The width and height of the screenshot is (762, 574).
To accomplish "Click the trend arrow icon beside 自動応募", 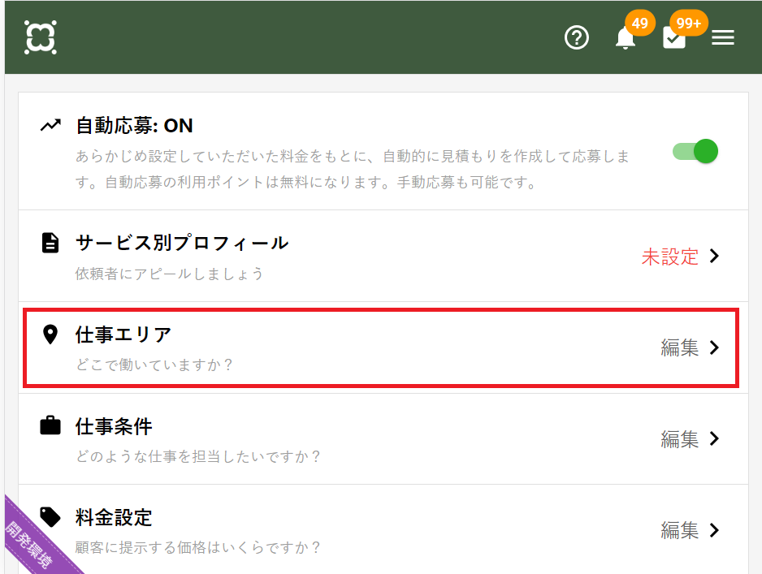I will click(x=50, y=125).
